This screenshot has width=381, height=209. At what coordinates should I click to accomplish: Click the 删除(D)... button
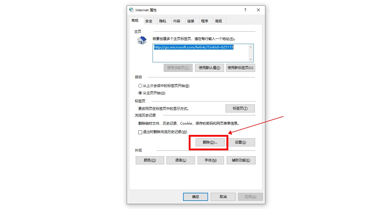click(210, 142)
